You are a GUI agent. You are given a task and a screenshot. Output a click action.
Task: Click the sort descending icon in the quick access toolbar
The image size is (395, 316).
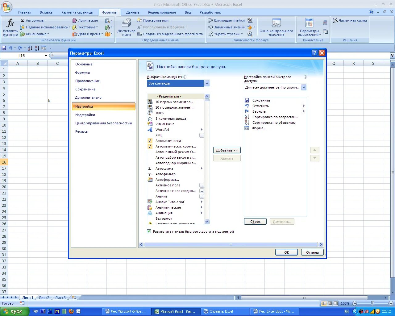tap(37, 48)
